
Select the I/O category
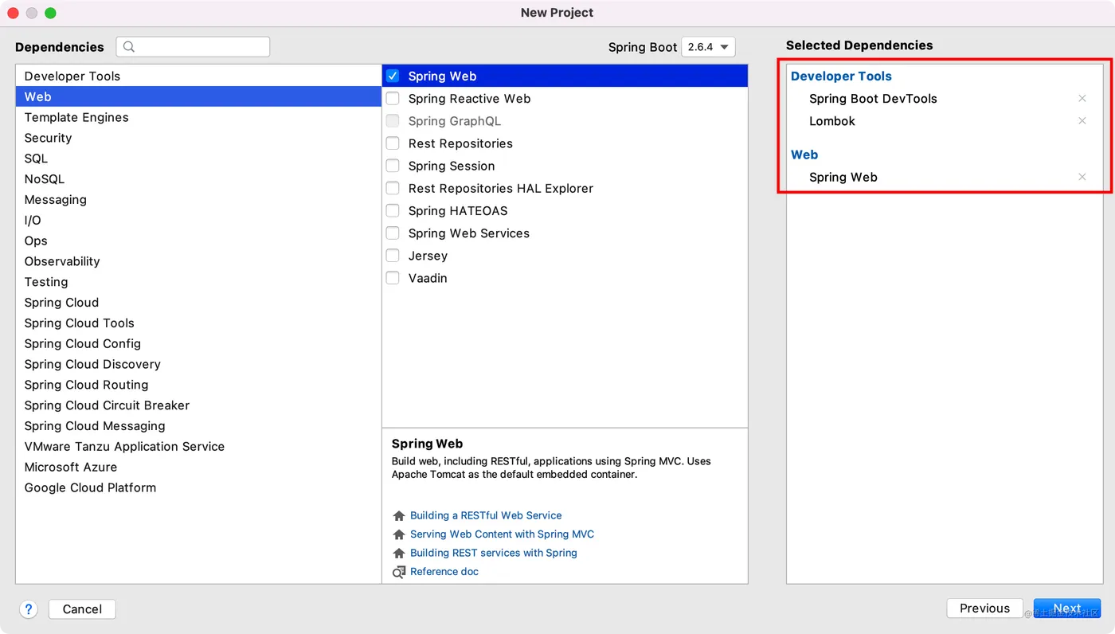[x=198, y=220]
